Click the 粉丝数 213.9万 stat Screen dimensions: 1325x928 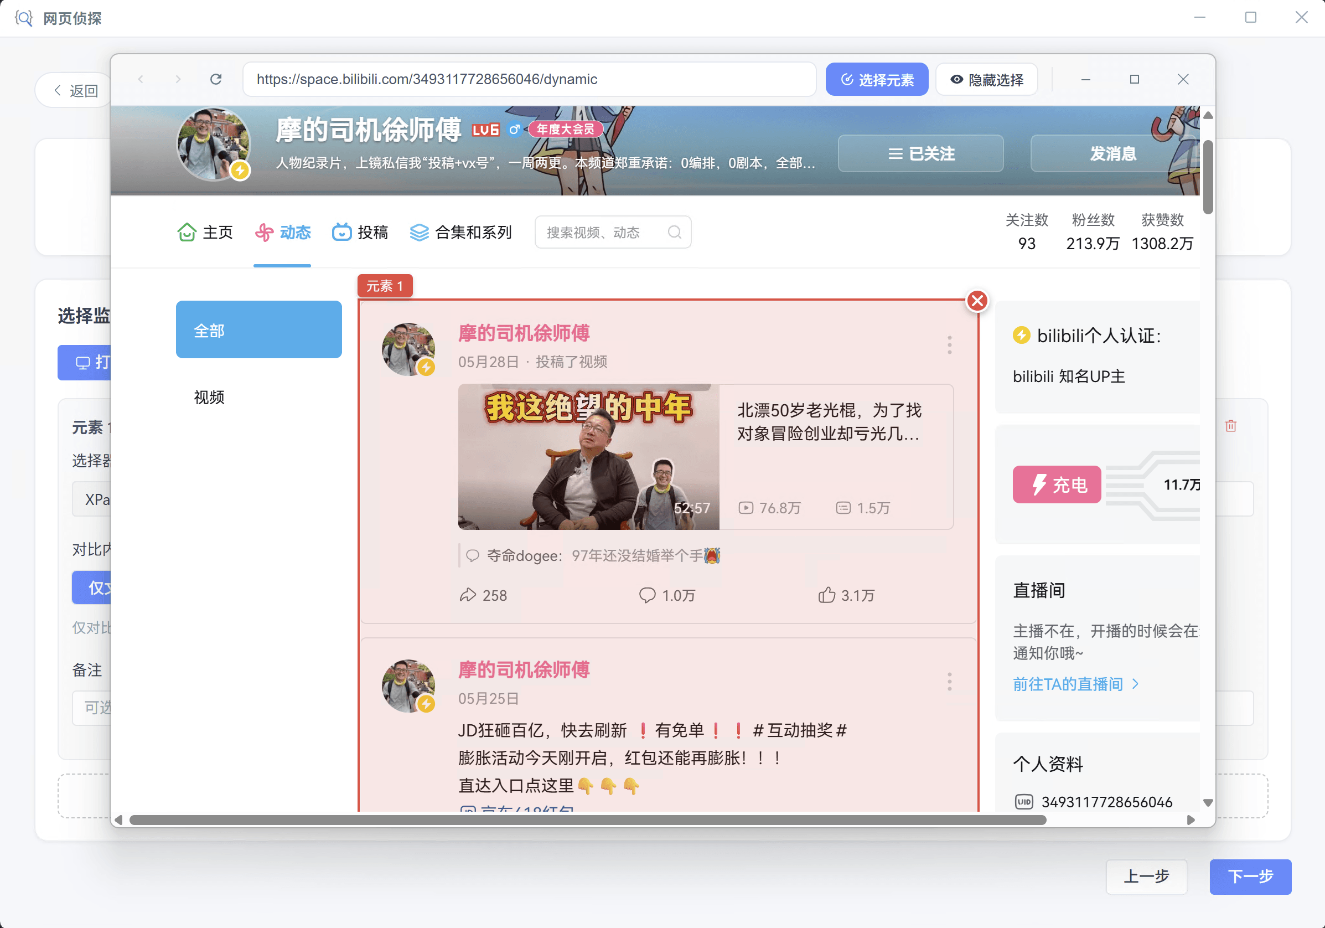(1093, 231)
